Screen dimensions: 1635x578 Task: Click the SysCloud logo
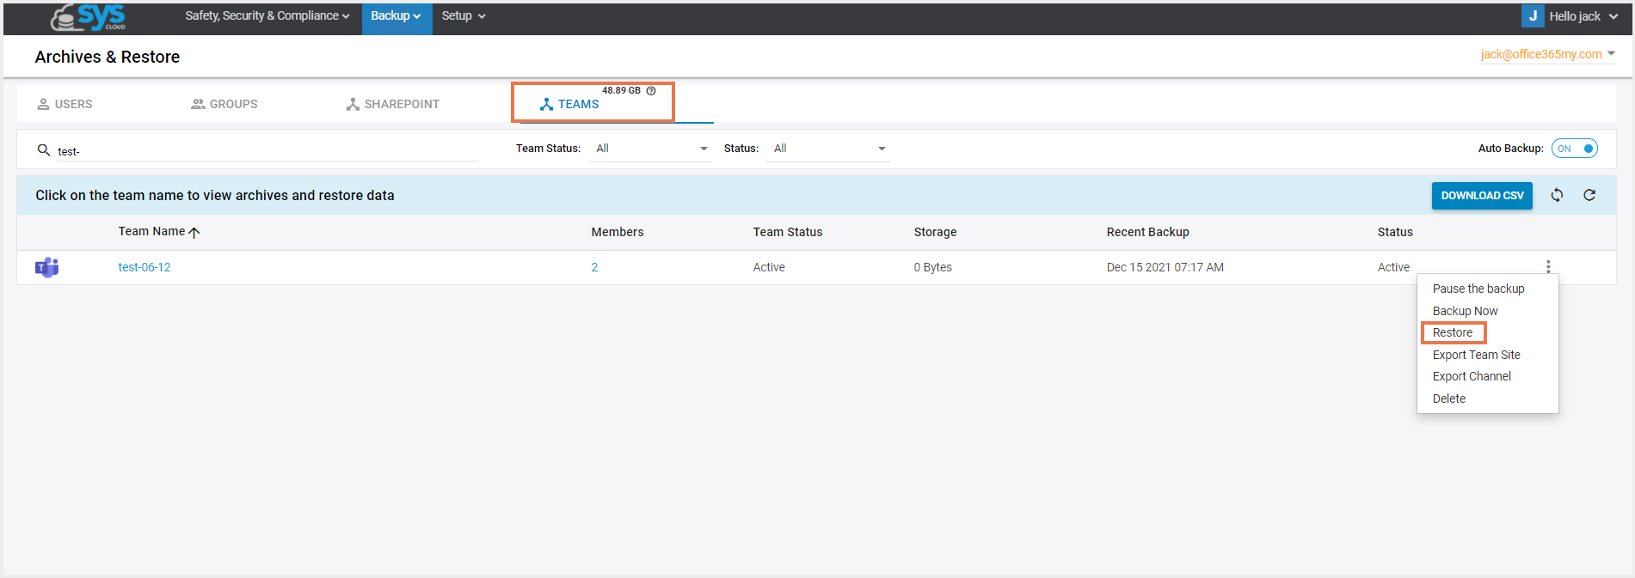[x=89, y=17]
